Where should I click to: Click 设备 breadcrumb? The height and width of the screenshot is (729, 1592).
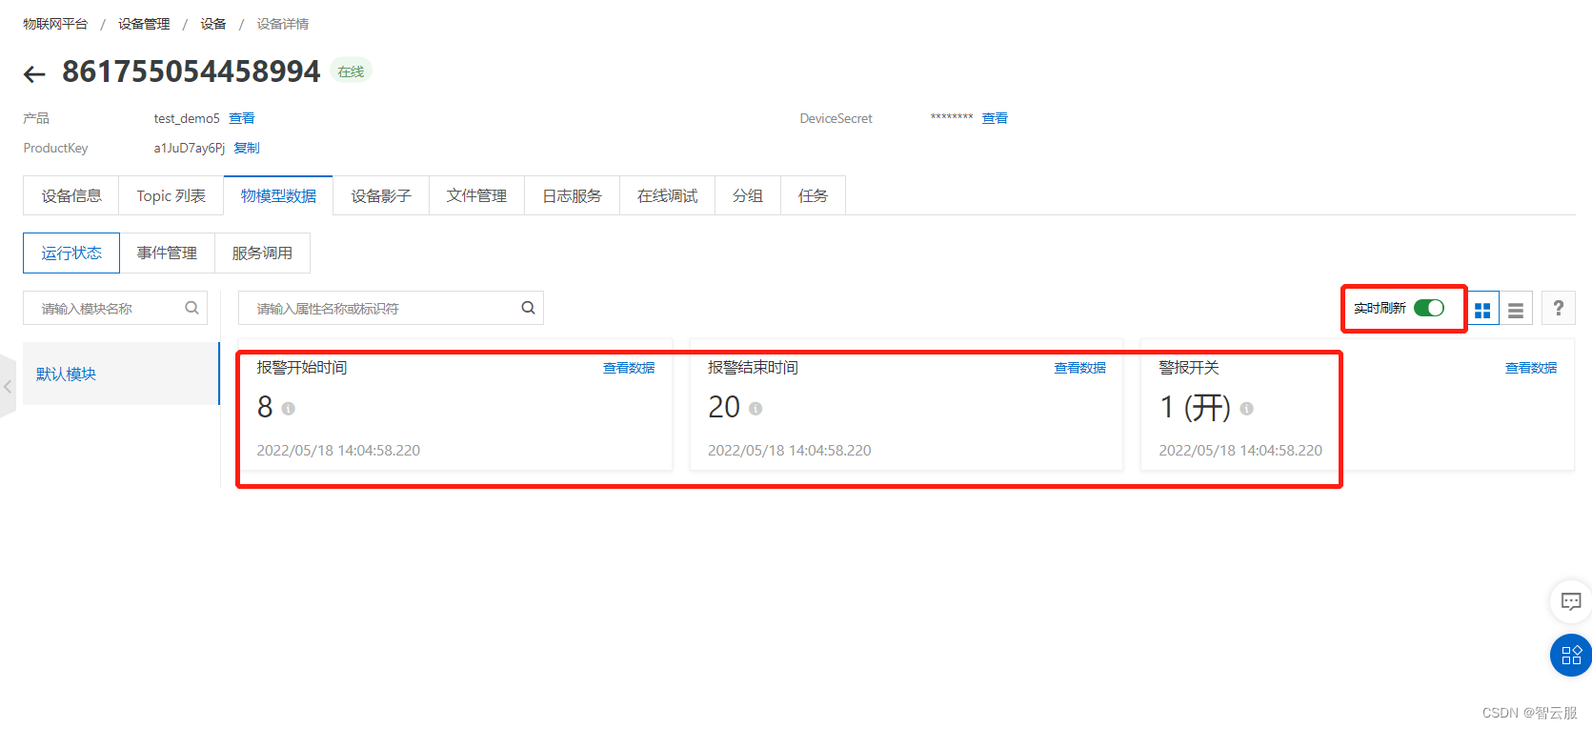tap(213, 24)
